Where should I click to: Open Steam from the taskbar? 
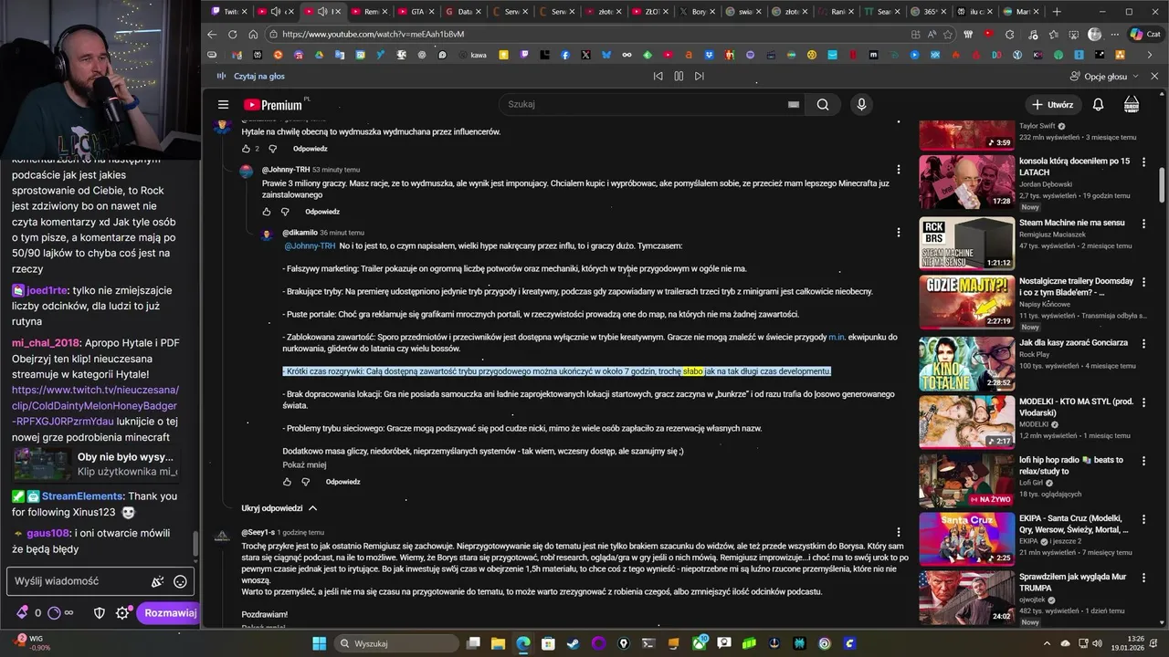pyautogui.click(x=572, y=643)
